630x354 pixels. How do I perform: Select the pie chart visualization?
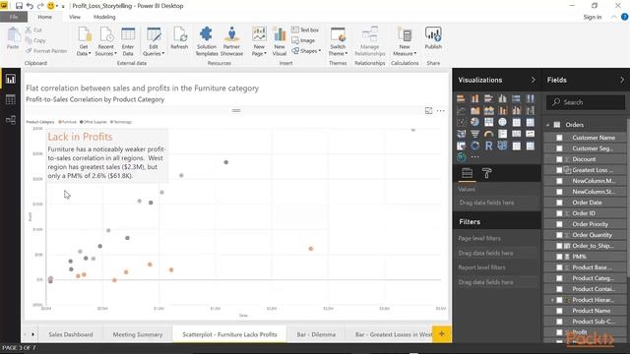[474, 122]
